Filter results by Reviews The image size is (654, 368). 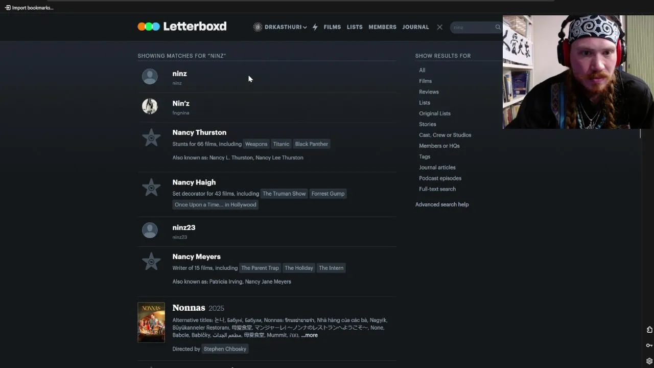429,92
